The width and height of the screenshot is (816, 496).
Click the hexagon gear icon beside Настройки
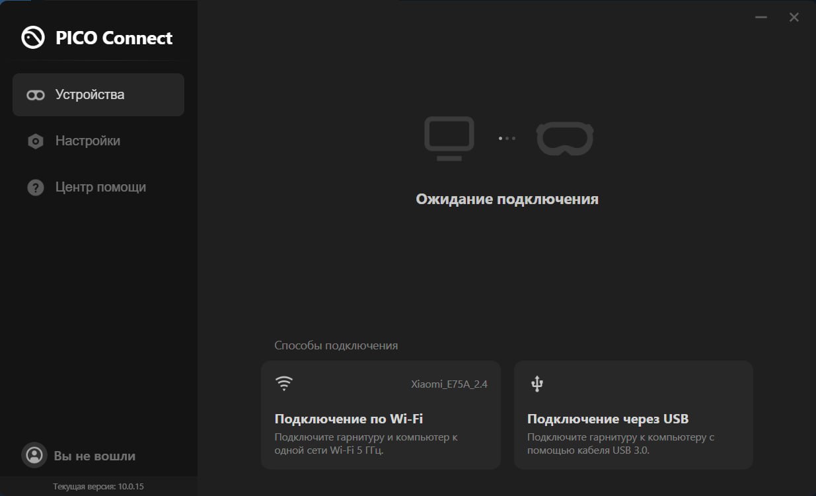coord(36,141)
